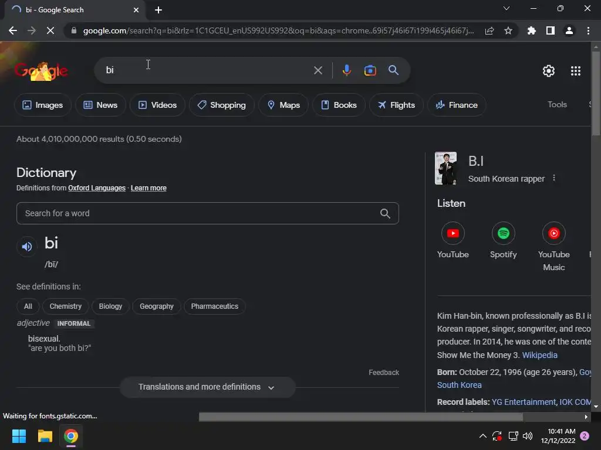Filter definitions by Geography
This screenshot has height=450, width=601.
click(x=156, y=306)
